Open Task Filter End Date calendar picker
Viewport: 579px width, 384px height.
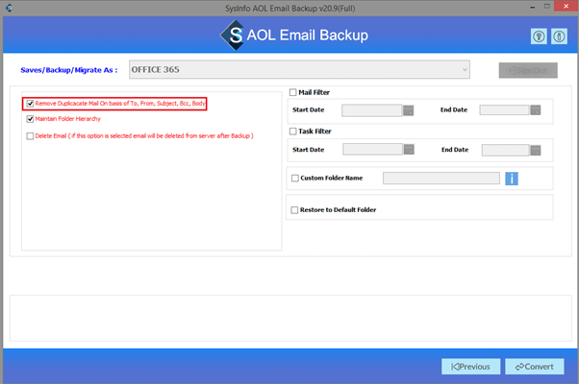point(545,149)
